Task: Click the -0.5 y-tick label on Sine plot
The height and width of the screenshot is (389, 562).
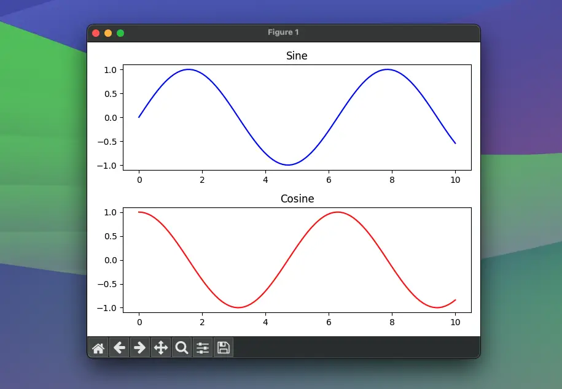Action: point(107,142)
